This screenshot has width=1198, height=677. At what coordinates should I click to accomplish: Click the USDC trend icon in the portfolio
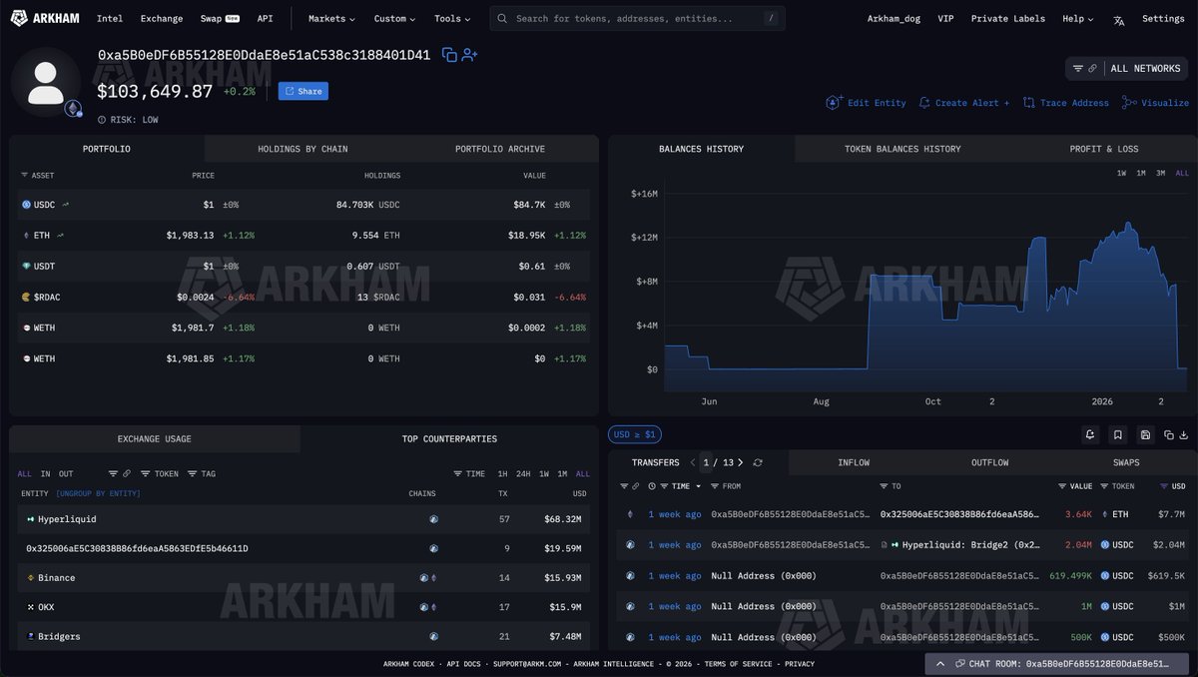66,205
